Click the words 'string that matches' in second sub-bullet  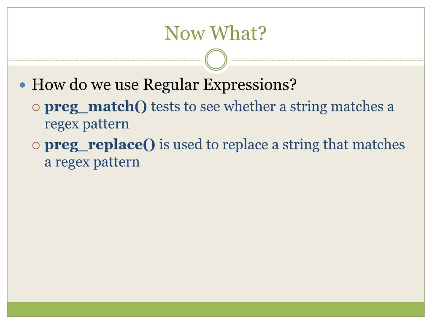343,145
